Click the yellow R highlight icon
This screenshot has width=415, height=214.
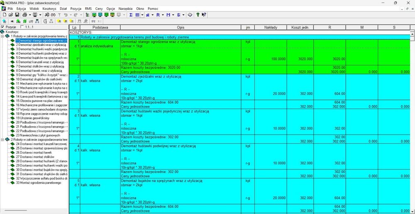[x=59, y=21]
